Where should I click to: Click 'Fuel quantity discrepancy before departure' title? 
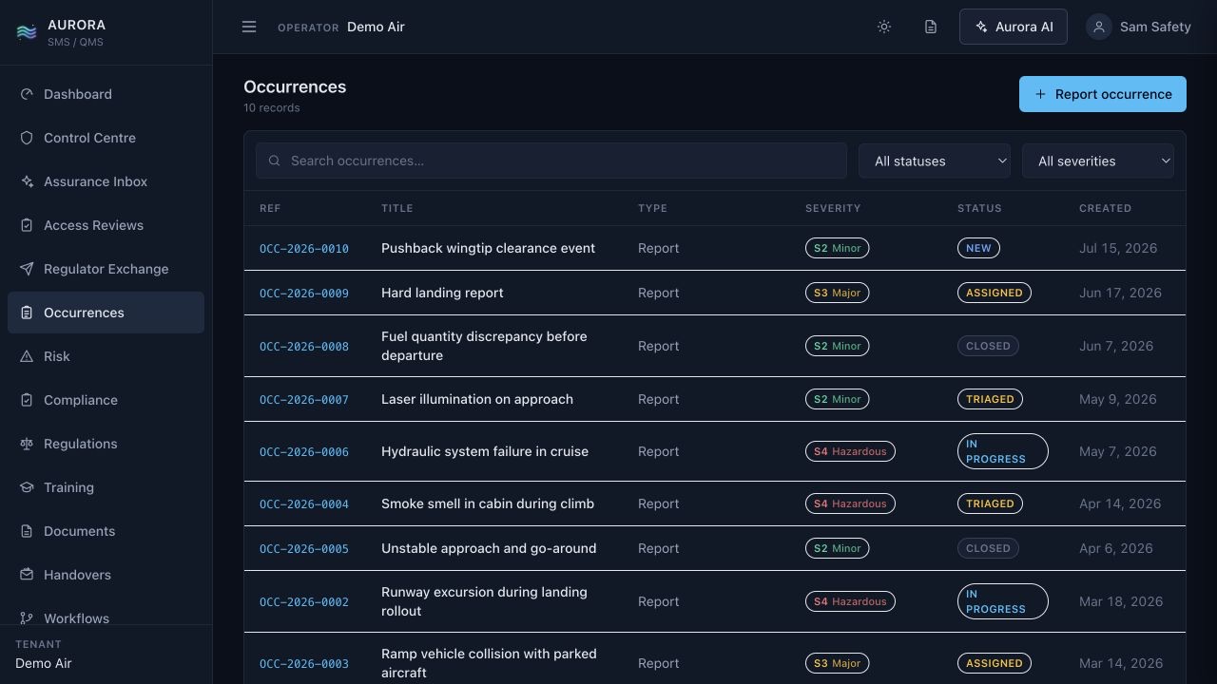point(484,346)
